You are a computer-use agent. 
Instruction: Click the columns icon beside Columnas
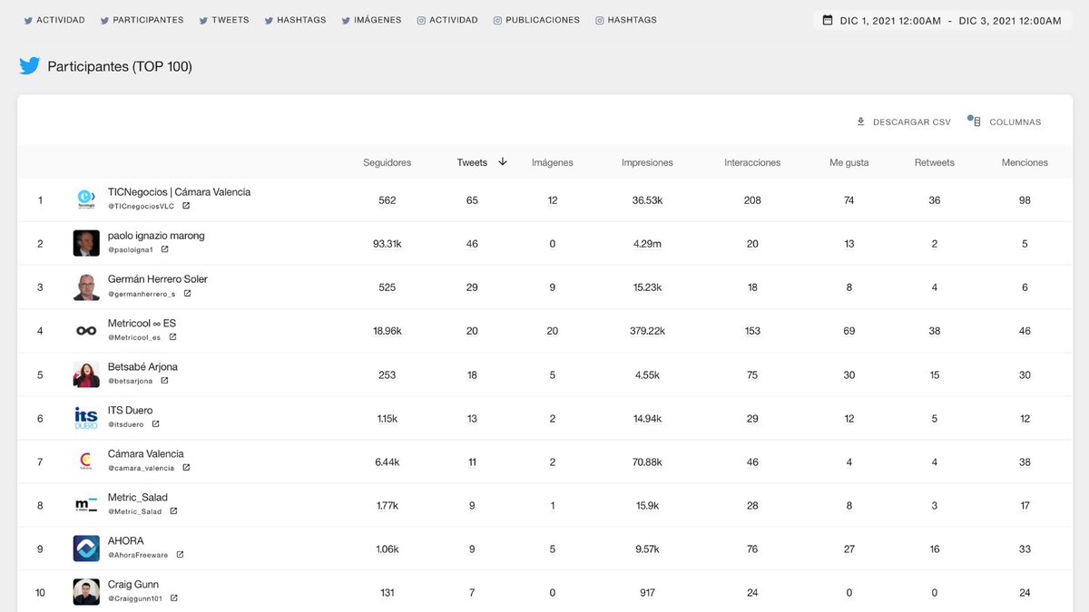pos(976,121)
